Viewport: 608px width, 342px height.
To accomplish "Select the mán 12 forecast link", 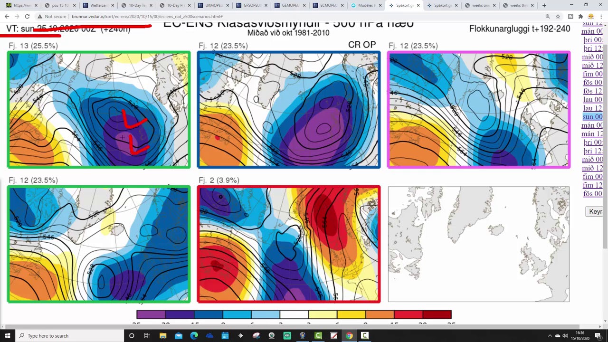I will 592,134.
